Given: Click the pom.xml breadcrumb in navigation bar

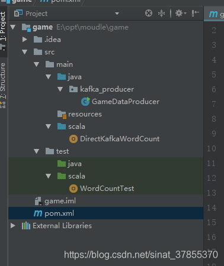Looking at the screenshot, I should point(61,1).
